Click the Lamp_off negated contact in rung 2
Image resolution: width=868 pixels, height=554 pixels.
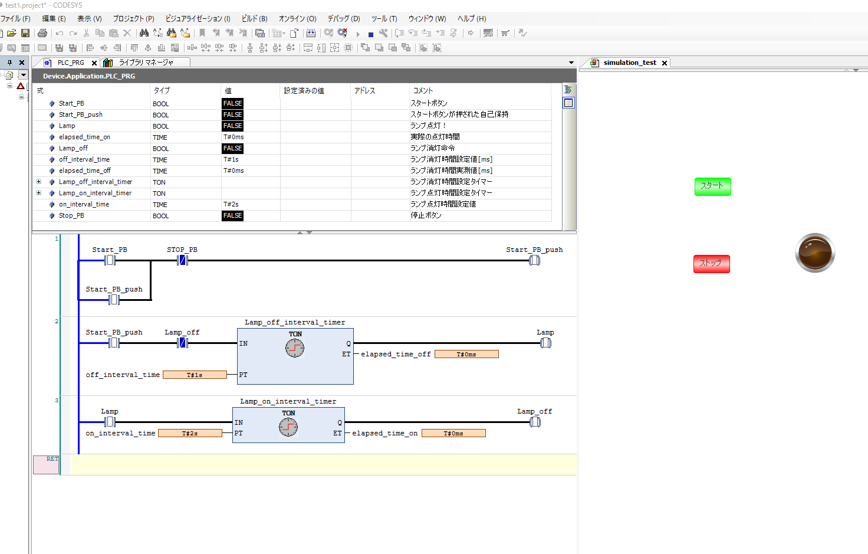[182, 343]
